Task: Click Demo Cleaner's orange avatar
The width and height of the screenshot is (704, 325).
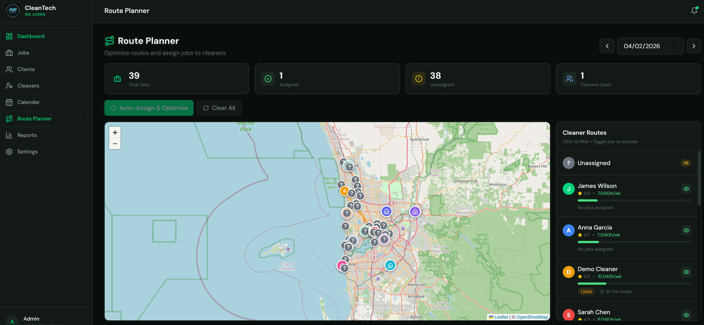Action: pyautogui.click(x=568, y=272)
